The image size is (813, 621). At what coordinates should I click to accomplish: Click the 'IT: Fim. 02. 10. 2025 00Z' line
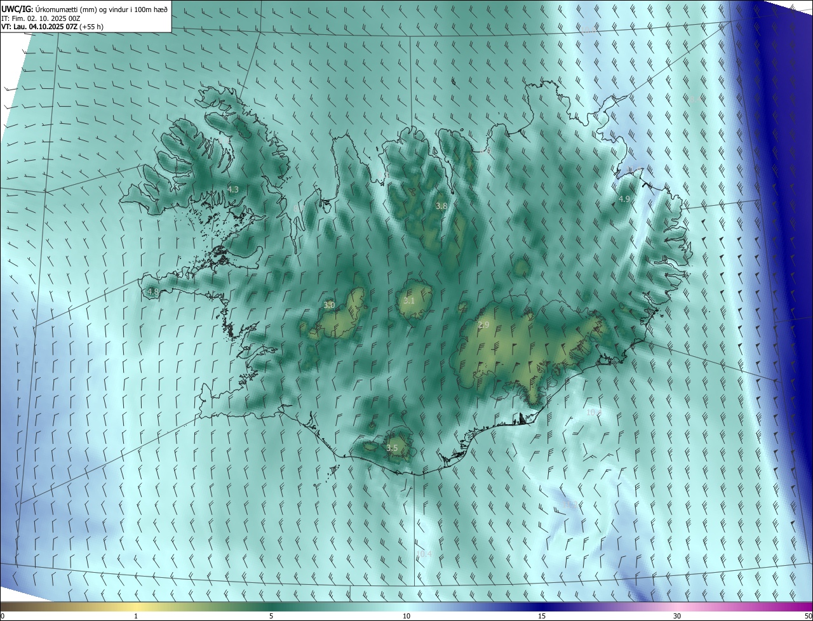(x=41, y=18)
